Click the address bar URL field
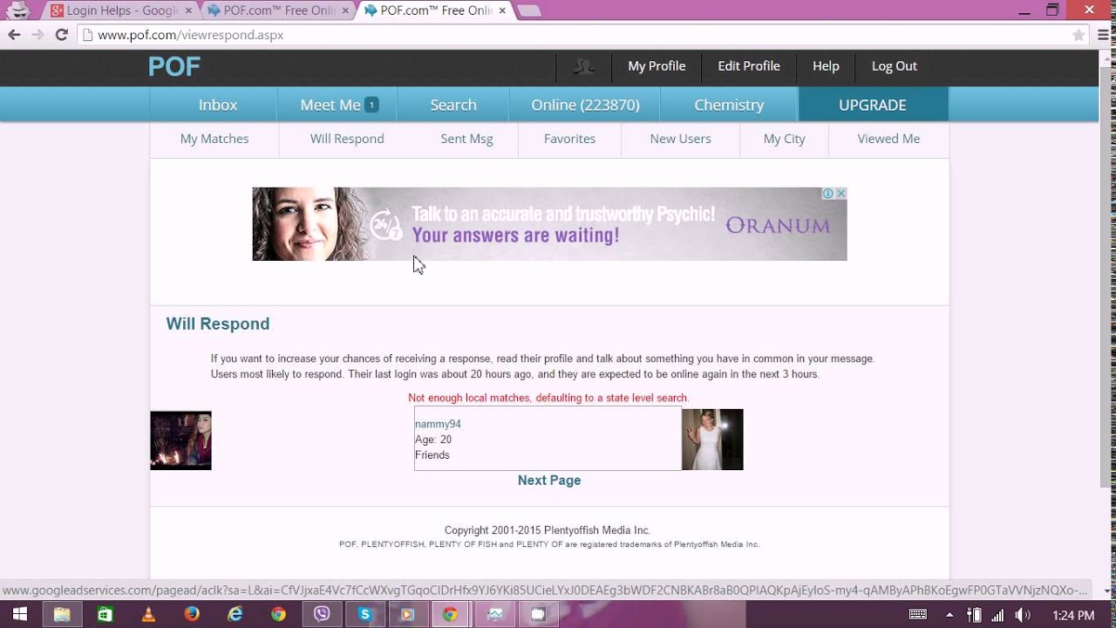 pyautogui.click(x=575, y=35)
